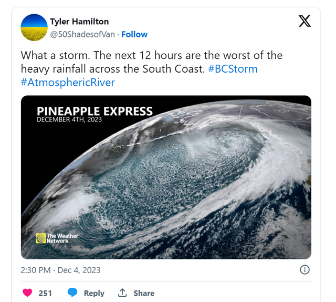Click the Reply label
Screen dimensions: 336x302
94,293
